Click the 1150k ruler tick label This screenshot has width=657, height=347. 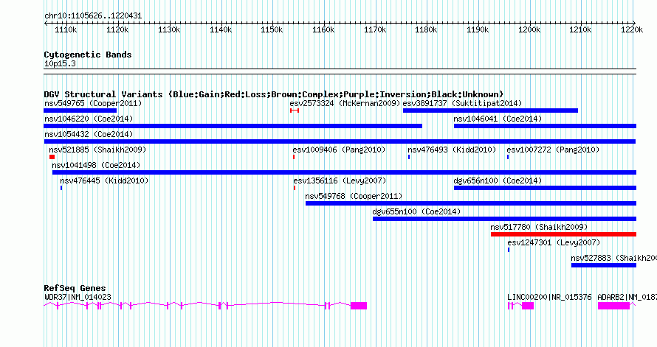click(x=272, y=29)
